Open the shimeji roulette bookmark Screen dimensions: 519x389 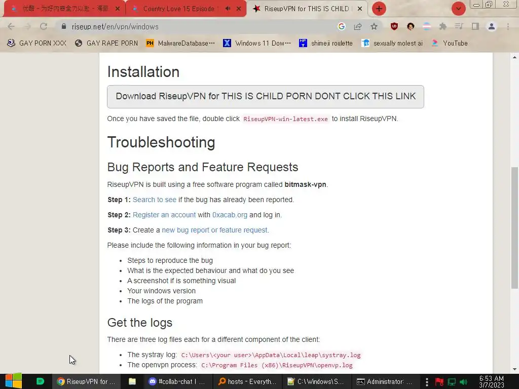click(x=326, y=44)
